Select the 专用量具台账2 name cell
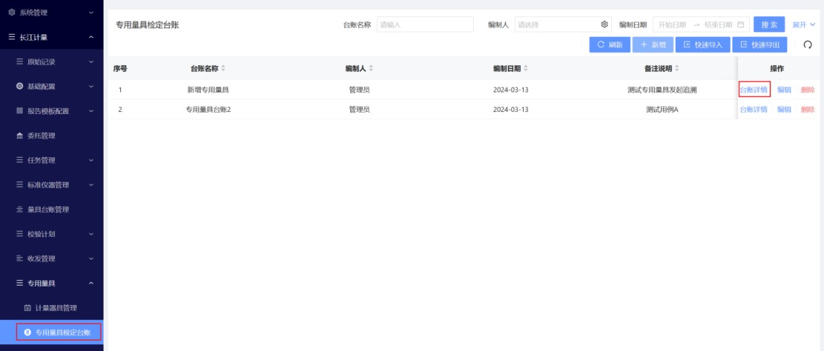This screenshot has width=824, height=351. tap(208, 110)
